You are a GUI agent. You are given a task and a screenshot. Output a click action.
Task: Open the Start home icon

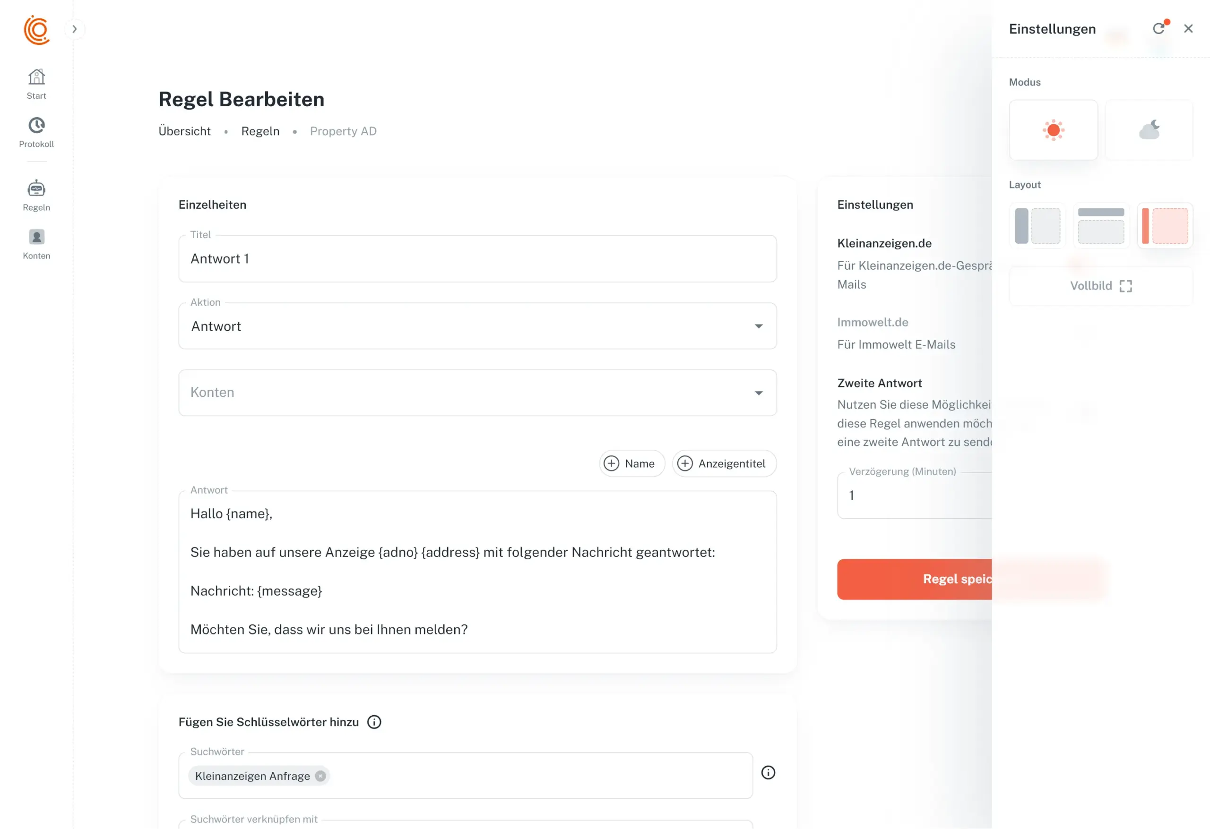(x=36, y=77)
